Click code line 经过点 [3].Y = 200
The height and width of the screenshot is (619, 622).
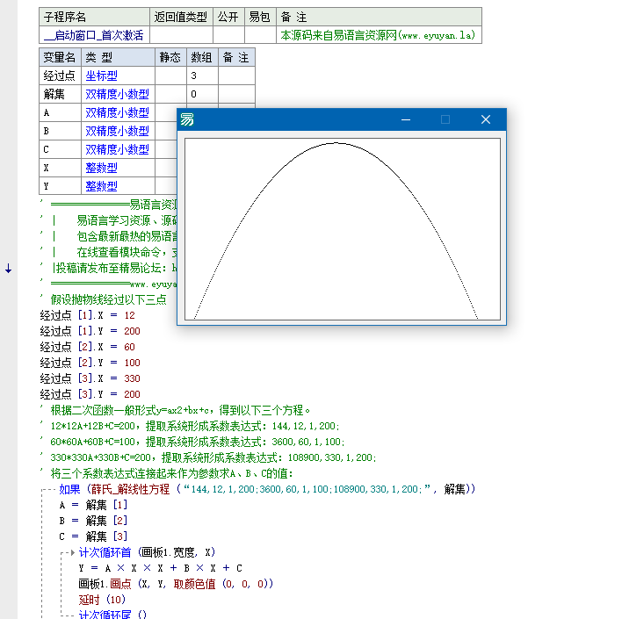tap(90, 394)
